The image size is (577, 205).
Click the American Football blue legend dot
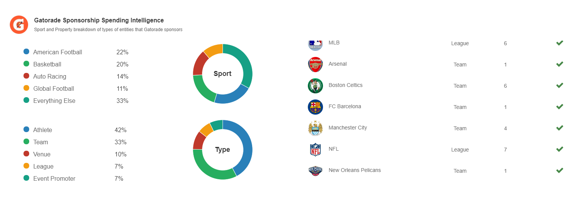27,52
